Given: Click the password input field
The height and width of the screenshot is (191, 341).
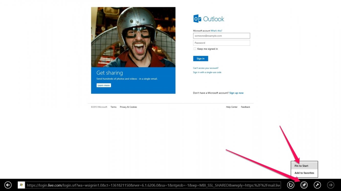Looking at the screenshot, I should (x=221, y=43).
